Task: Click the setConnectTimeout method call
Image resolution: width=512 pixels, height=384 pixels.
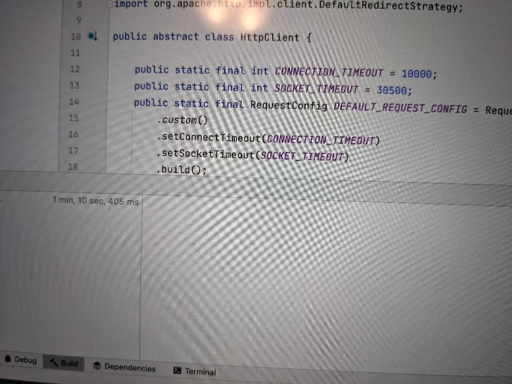Action: point(211,137)
